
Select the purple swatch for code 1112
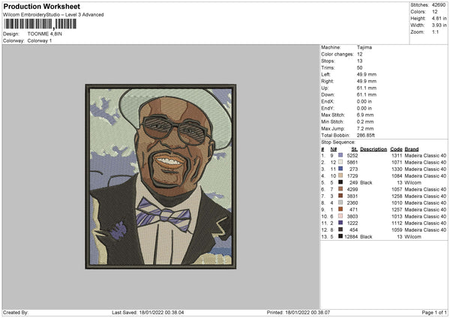(x=340, y=223)
